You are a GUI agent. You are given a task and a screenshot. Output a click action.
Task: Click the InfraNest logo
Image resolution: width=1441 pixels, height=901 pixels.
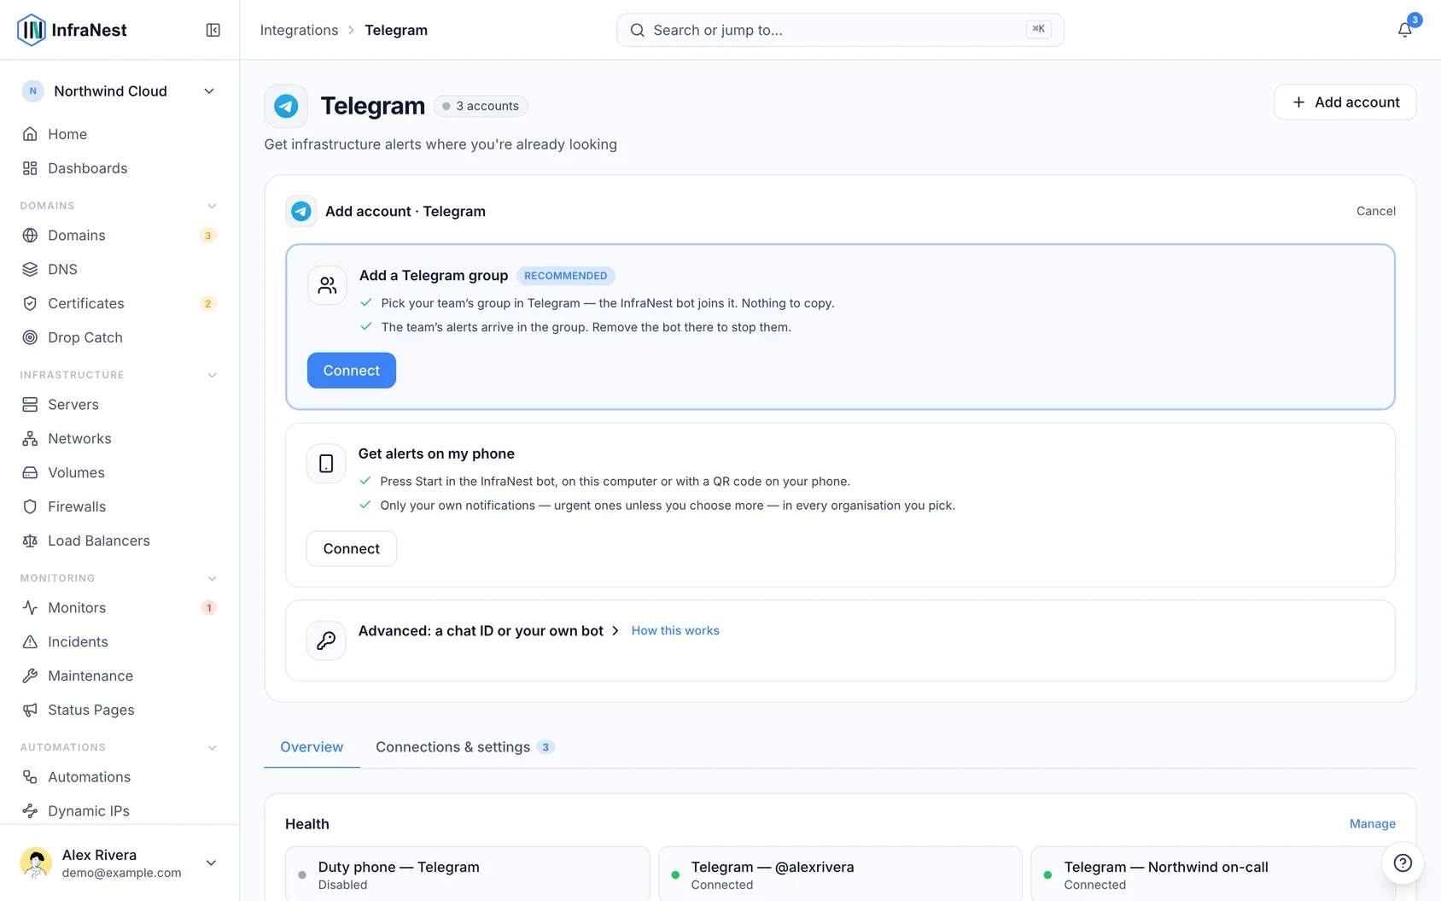pyautogui.click(x=72, y=30)
